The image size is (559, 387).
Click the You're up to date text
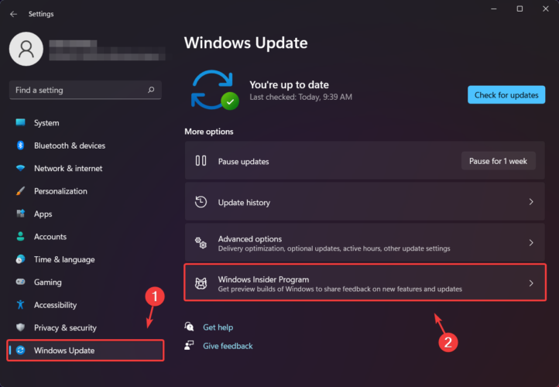coord(289,84)
